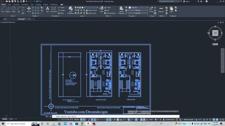
Task: Click the white ByLayer color swatch
Action: click(x=130, y=7)
